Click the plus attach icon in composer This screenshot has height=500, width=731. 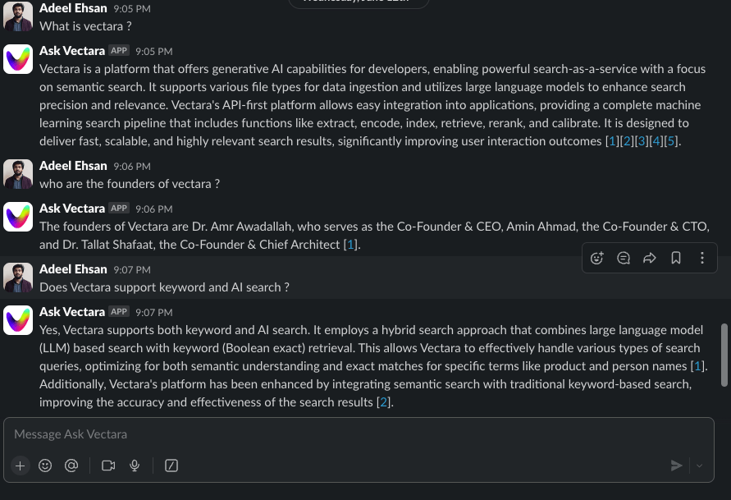21,466
